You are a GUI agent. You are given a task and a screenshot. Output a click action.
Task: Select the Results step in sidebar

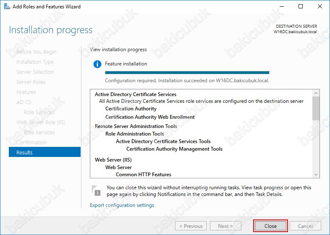[45, 152]
